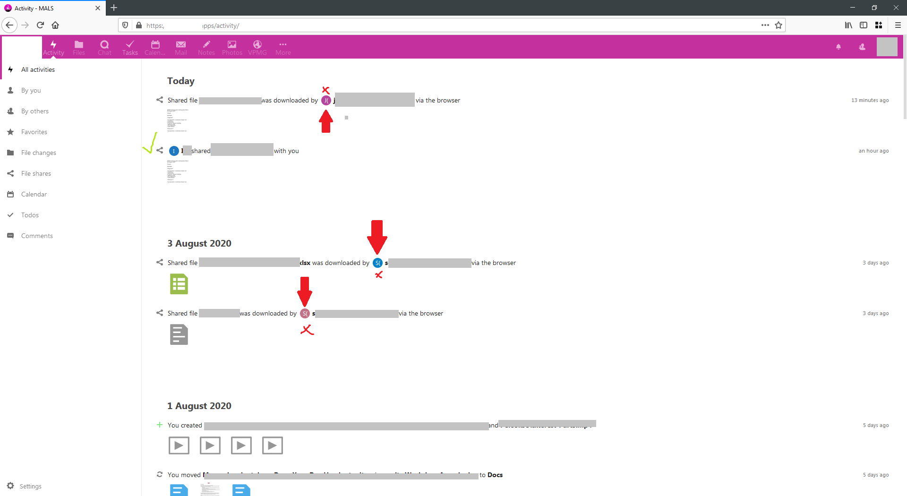Open the Photos app

coord(232,48)
